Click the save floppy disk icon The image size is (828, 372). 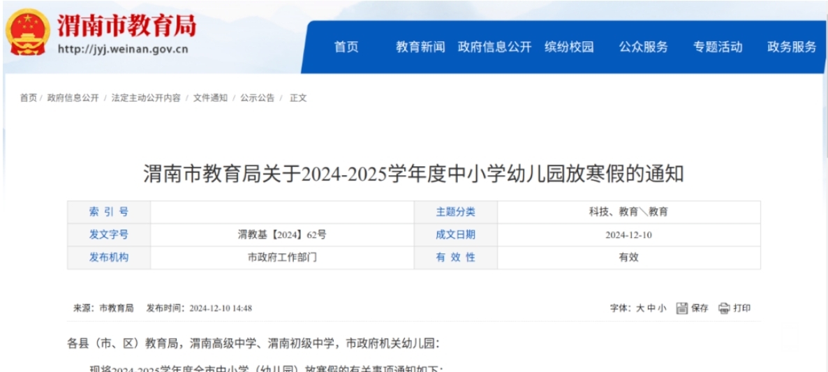pos(682,308)
